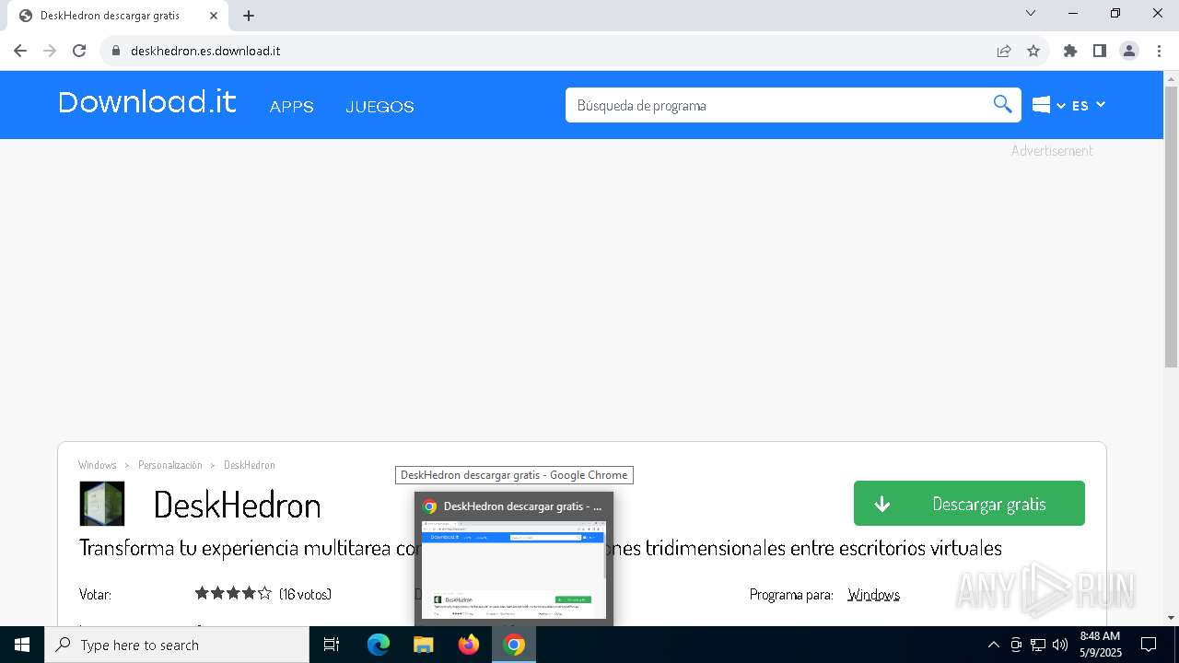Image resolution: width=1179 pixels, height=663 pixels.
Task: Click the DeskHedron page title heading
Action: (x=238, y=505)
